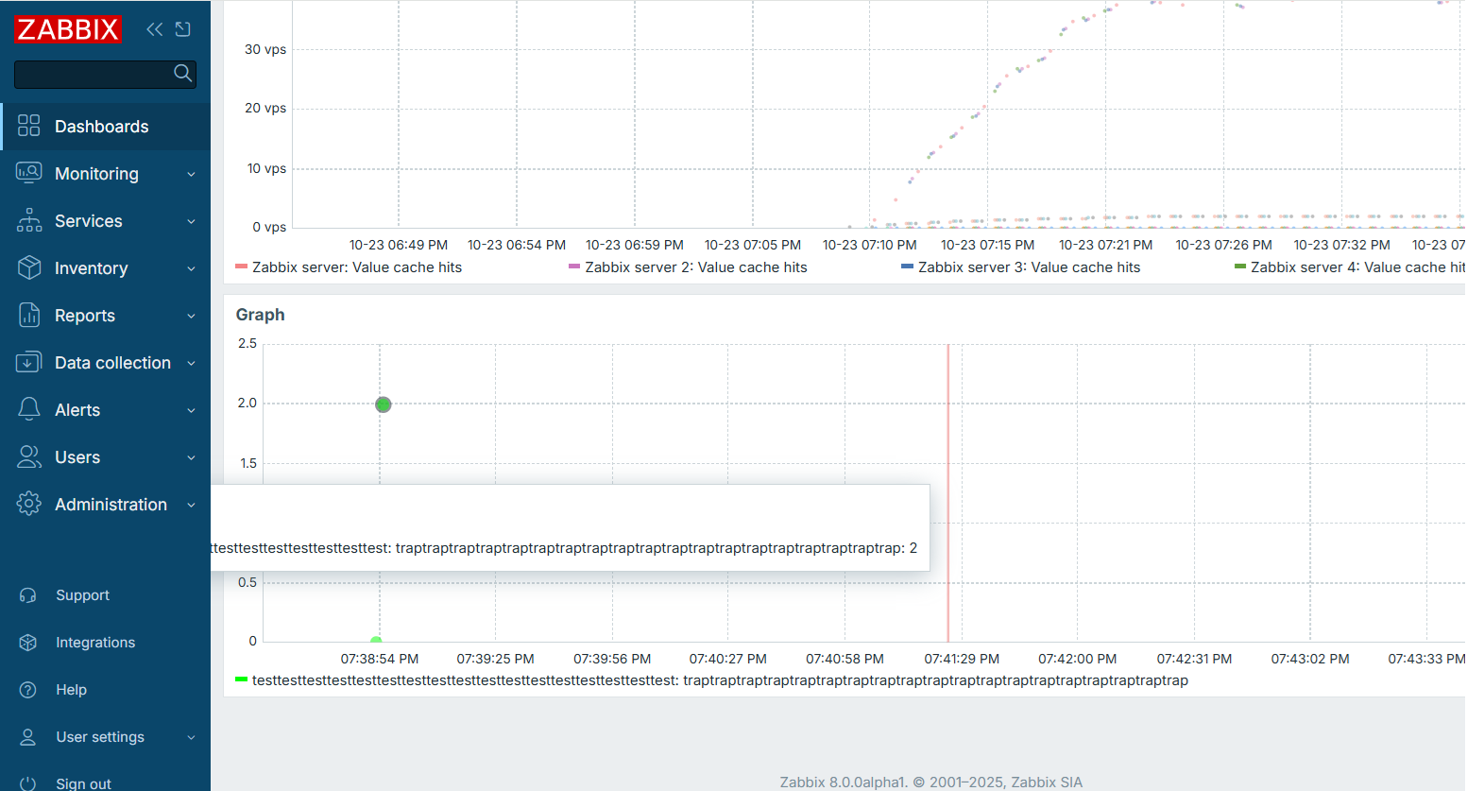Click Sign out in sidebar
The width and height of the screenshot is (1467, 791).
(x=83, y=782)
